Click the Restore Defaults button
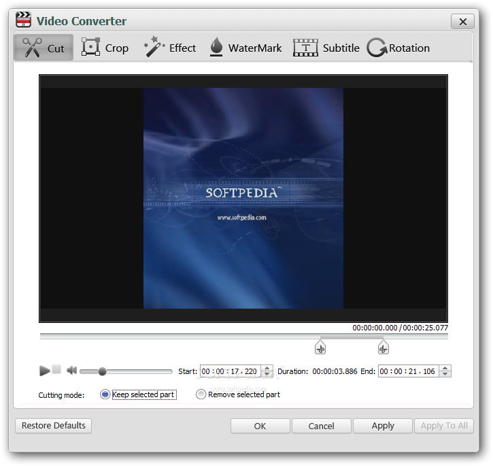The image size is (493, 466). [54, 426]
